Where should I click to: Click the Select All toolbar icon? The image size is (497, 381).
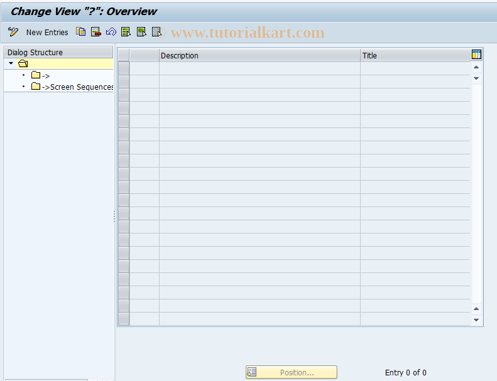126,31
